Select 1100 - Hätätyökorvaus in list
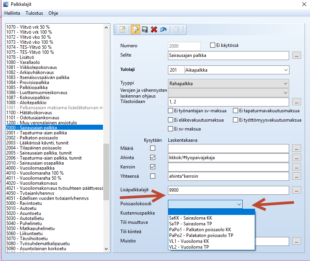Screen dimensions: 310x261 [54, 113]
